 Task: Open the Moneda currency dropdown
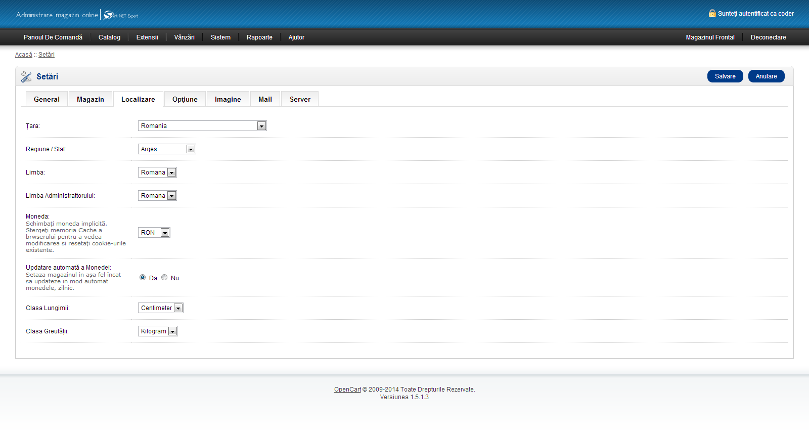(154, 233)
